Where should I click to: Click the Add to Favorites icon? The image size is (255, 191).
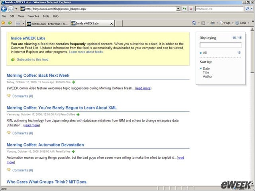coord(10,23)
